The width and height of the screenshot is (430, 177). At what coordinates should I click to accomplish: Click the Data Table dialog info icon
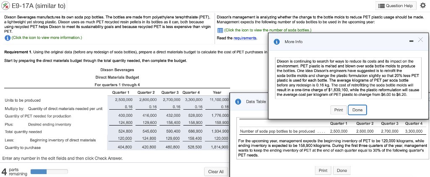(x=239, y=102)
